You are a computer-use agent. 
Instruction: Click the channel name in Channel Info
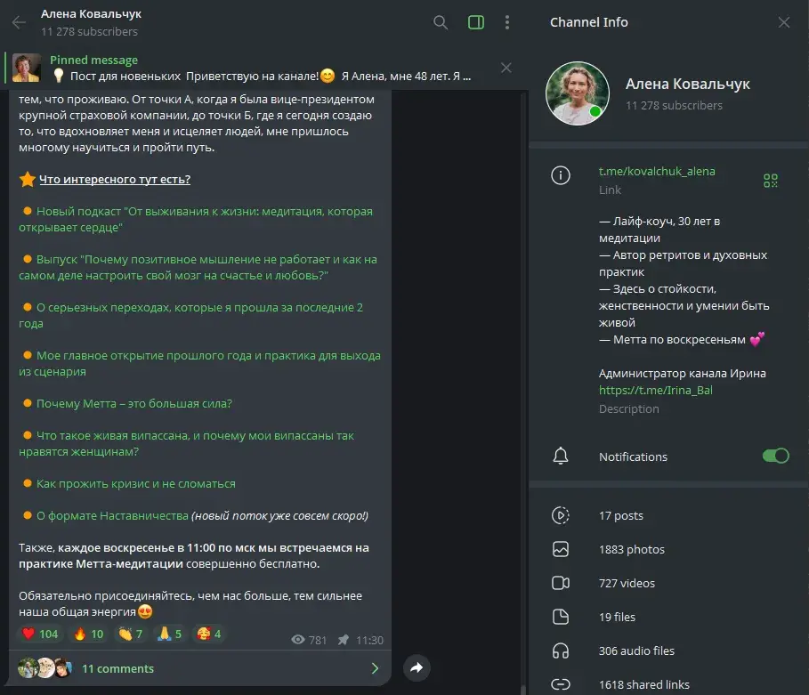pos(687,85)
